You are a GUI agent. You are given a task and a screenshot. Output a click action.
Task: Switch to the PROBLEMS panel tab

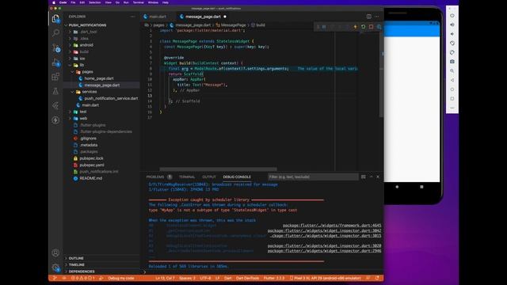point(155,177)
